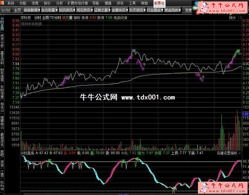Select the 江恩 sidebar tab

coord(2,174)
